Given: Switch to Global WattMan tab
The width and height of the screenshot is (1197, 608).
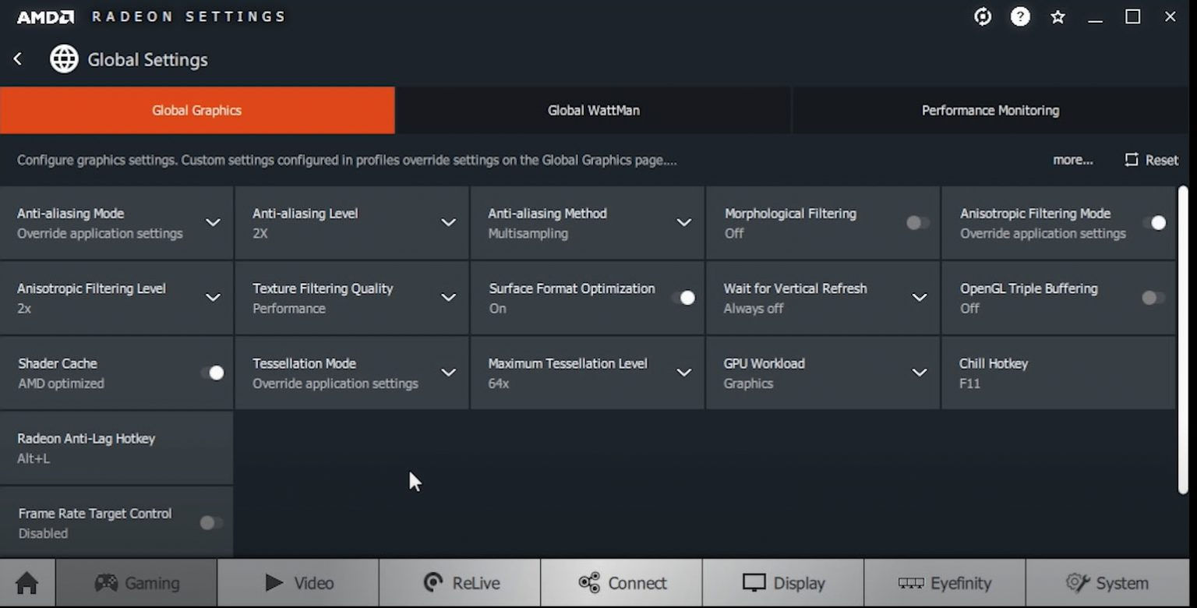Looking at the screenshot, I should (x=594, y=110).
